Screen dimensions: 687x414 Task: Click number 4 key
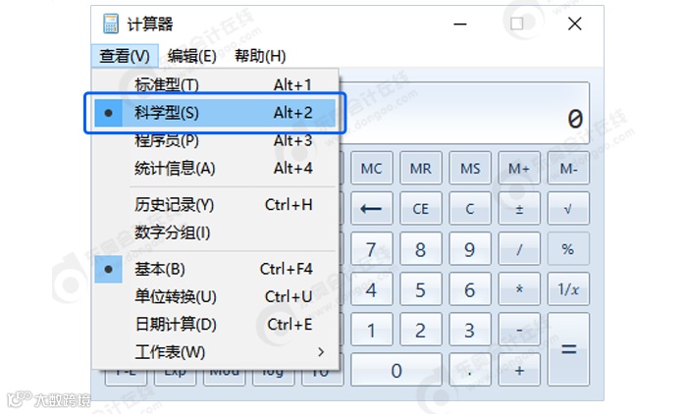372,289
